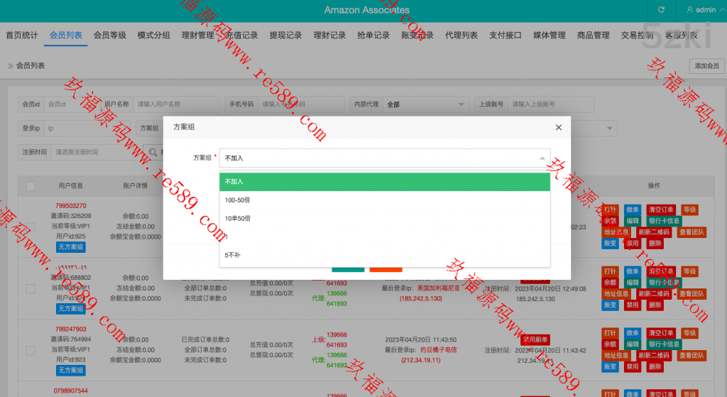Image resolution: width=727 pixels, height=397 pixels.
Task: Close the 方案组 dialog with X icon
Action: 559,127
